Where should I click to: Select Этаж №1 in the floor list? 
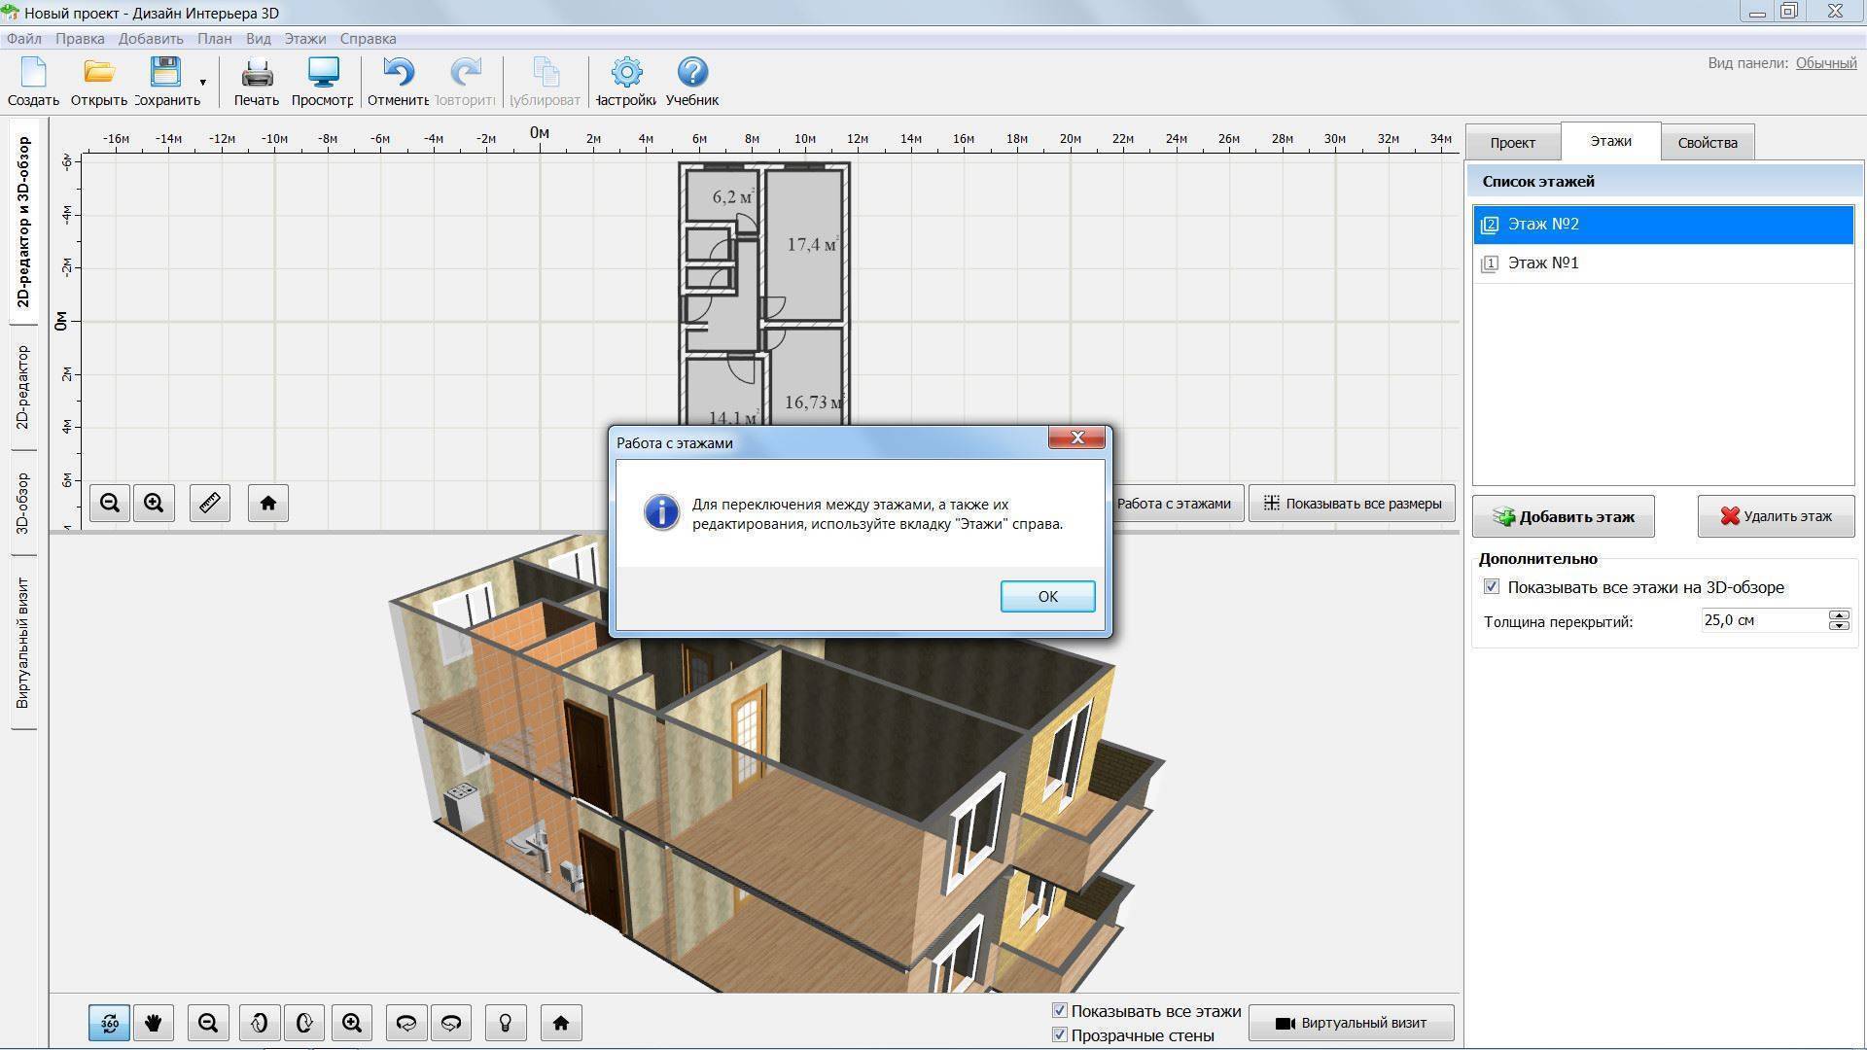[1545, 262]
